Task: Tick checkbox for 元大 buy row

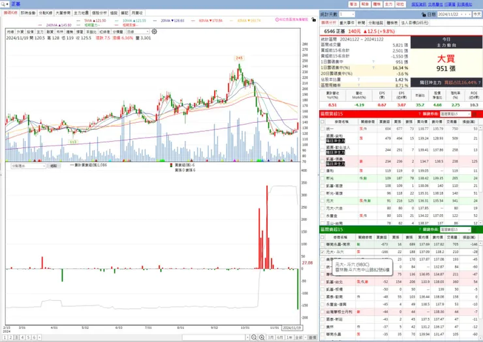Action: click(x=322, y=200)
